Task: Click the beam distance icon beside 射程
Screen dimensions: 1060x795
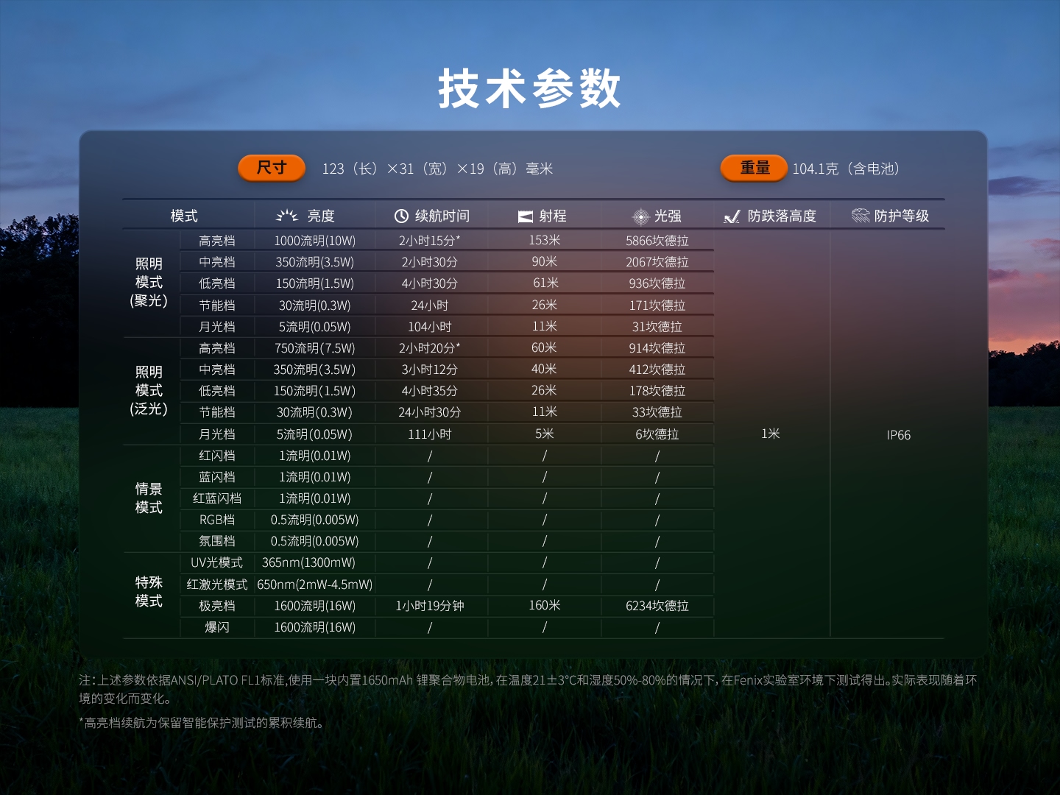Action: [x=525, y=216]
